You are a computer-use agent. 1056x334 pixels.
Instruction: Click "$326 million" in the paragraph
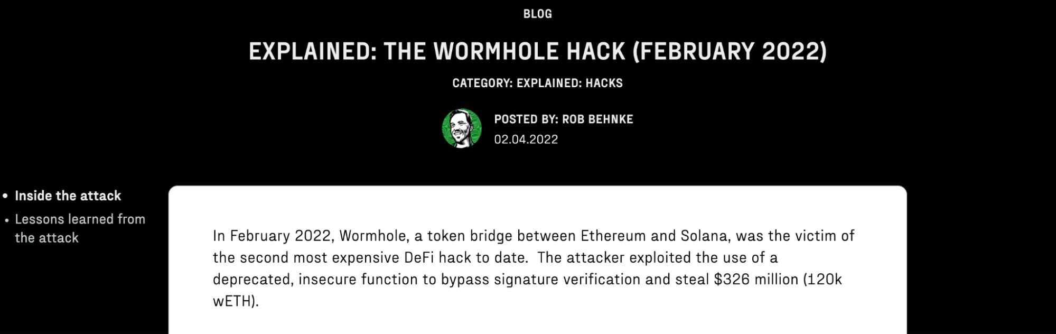(756, 279)
